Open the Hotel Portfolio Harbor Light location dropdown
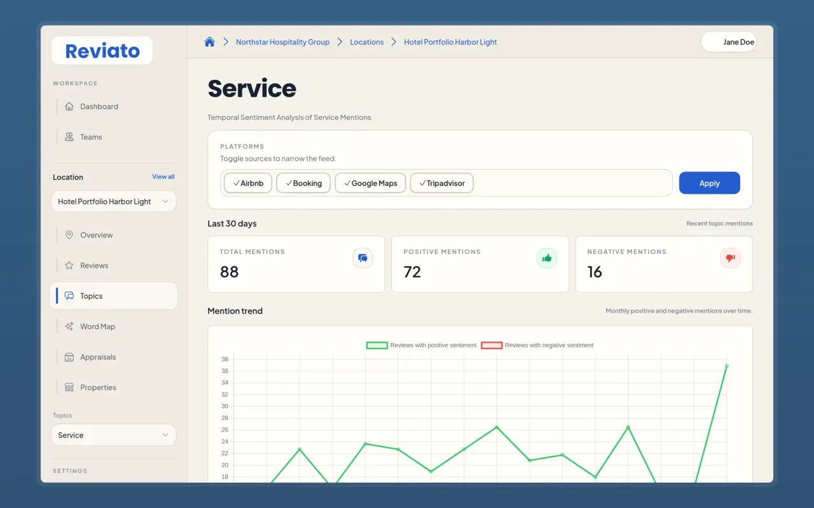 tap(113, 201)
